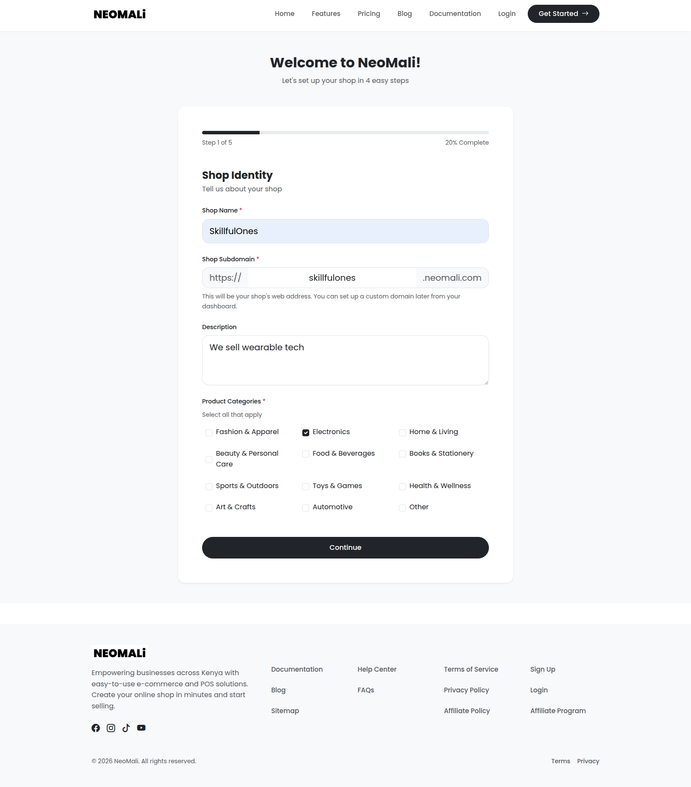Go to Home in top navigation
This screenshot has width=691, height=787.
pyautogui.click(x=285, y=14)
